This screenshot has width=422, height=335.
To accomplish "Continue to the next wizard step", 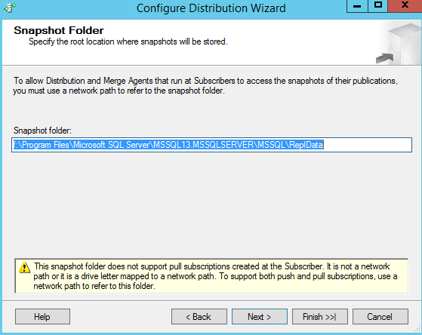I will (260, 317).
